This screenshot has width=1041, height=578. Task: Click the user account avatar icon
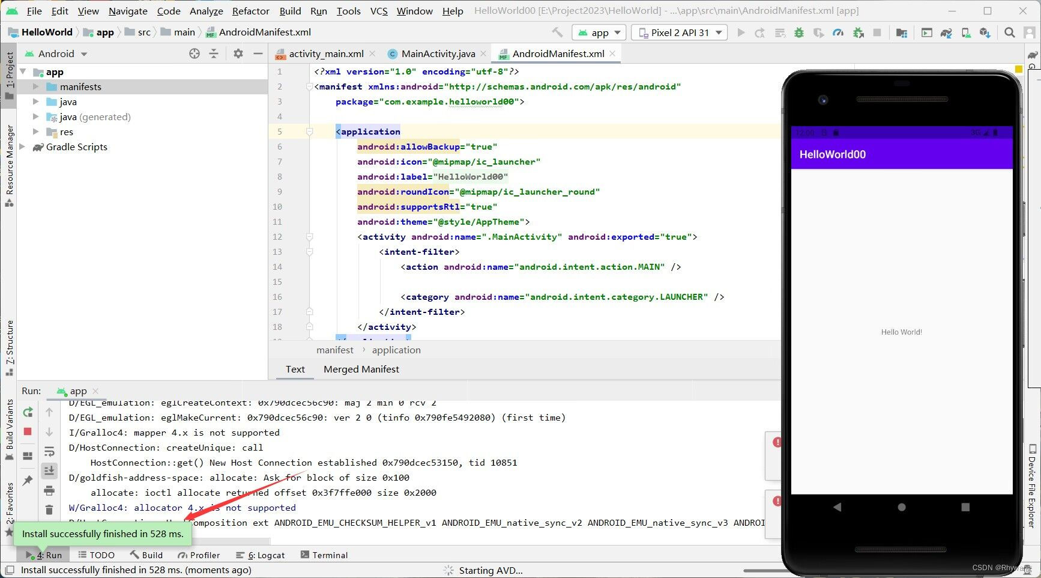coord(1029,32)
